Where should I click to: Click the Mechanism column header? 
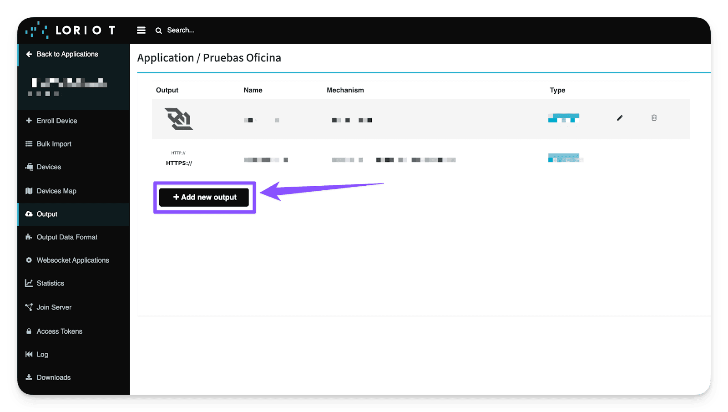(x=345, y=90)
